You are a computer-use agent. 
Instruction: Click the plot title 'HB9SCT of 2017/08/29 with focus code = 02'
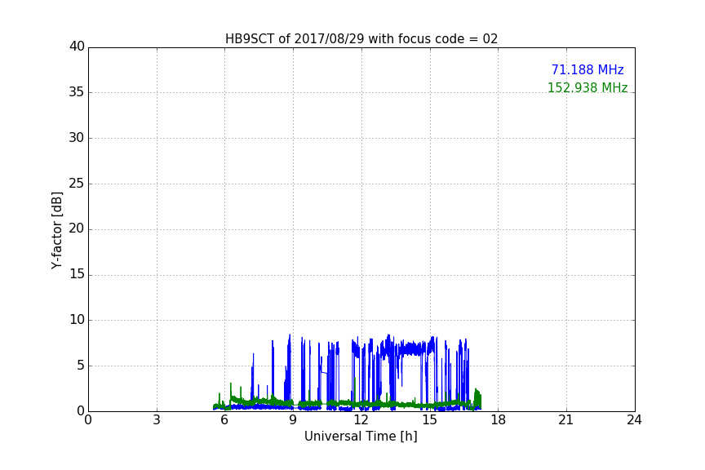click(361, 39)
